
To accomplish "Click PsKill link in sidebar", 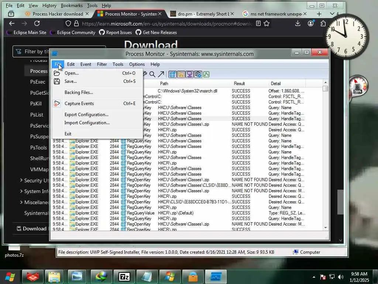I will pos(36,104).
